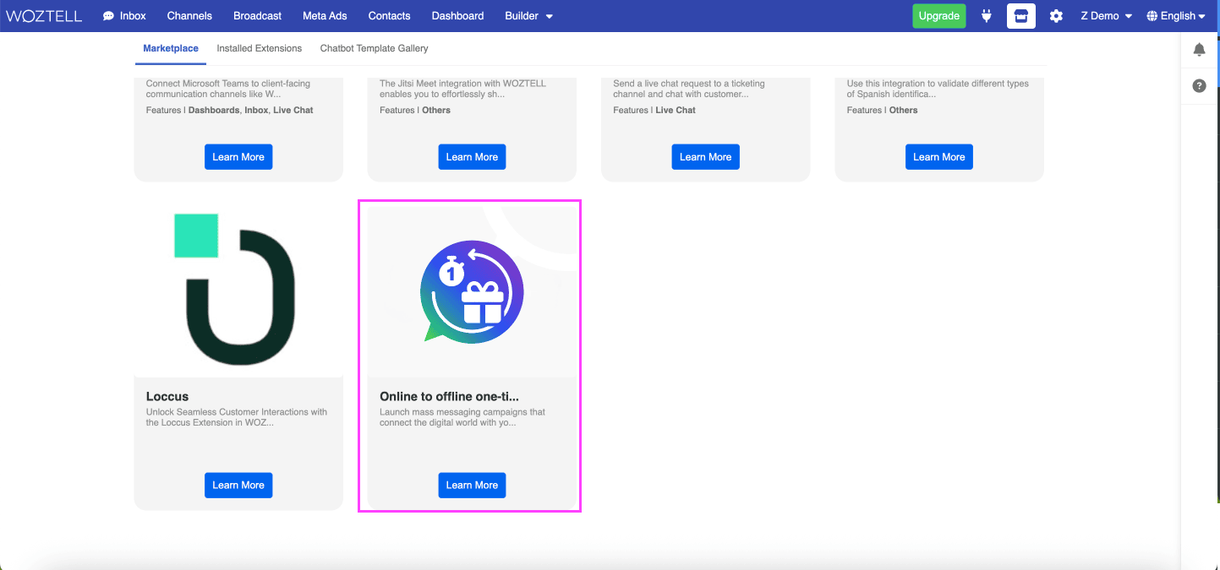The width and height of the screenshot is (1220, 570).
Task: Click the Online to offline gift logo
Action: coord(472,291)
